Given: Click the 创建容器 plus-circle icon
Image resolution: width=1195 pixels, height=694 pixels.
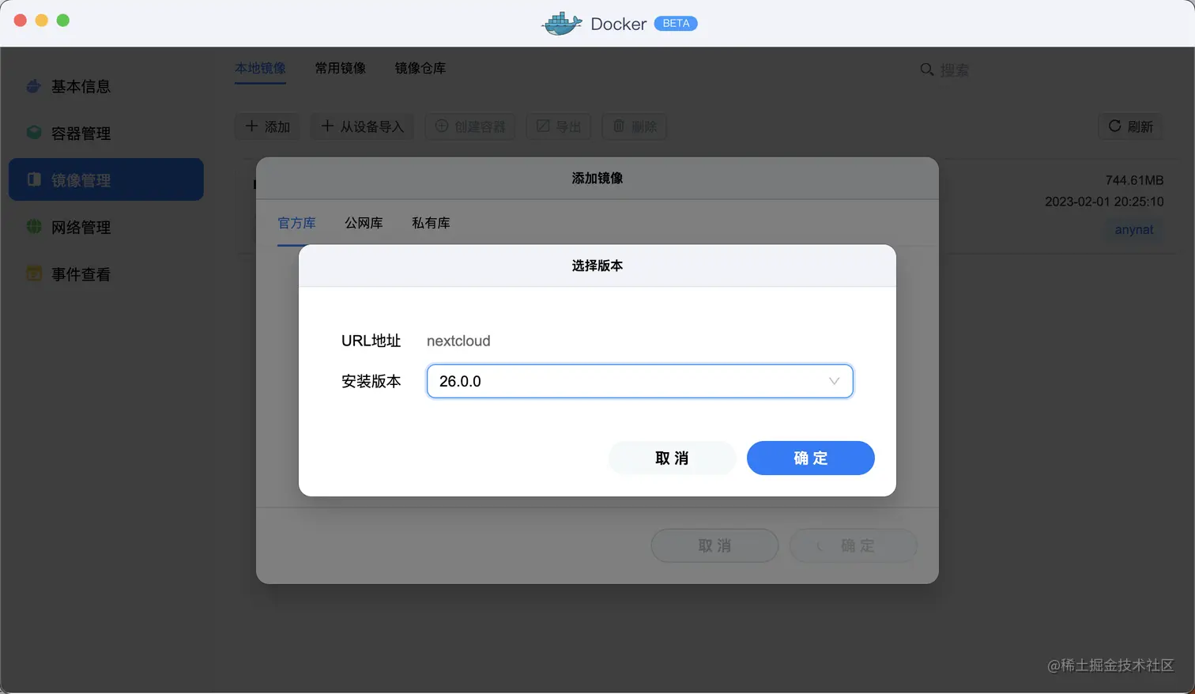Looking at the screenshot, I should [x=442, y=126].
